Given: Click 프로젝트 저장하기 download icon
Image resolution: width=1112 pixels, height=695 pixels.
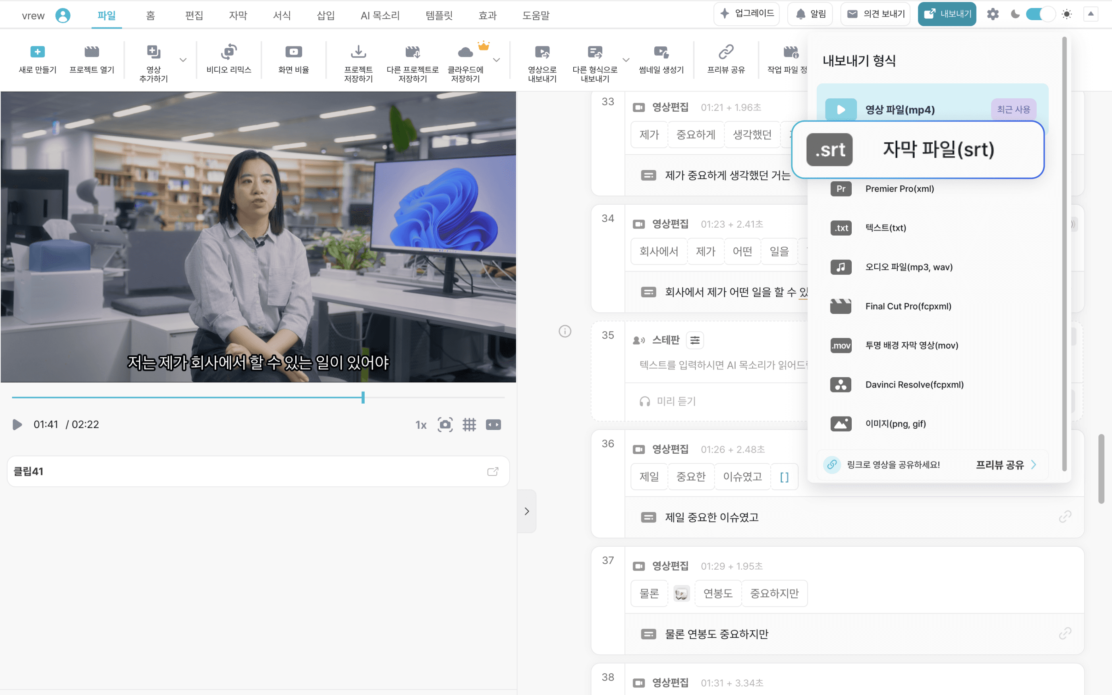Looking at the screenshot, I should [x=358, y=52].
